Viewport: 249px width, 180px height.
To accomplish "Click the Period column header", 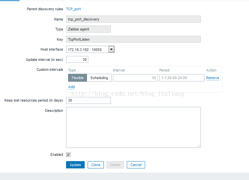I will click(164, 70).
